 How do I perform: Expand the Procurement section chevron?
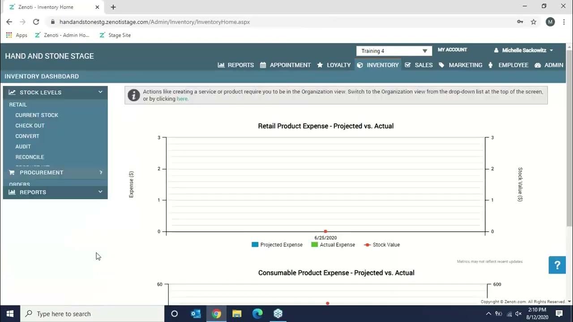(101, 172)
